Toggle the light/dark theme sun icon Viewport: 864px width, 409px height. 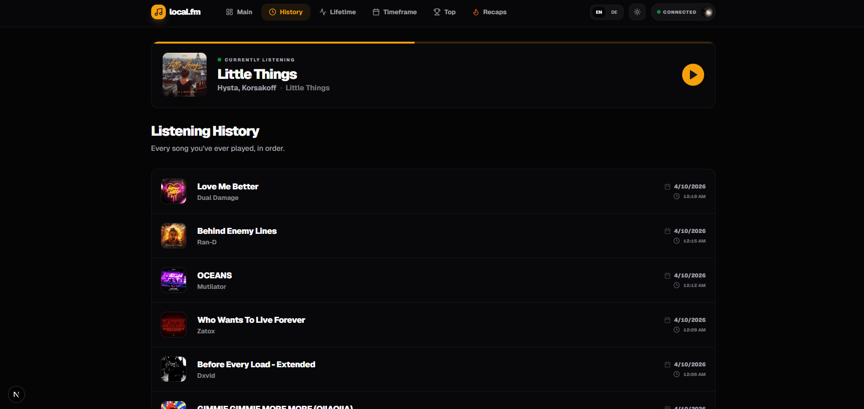[x=637, y=12]
